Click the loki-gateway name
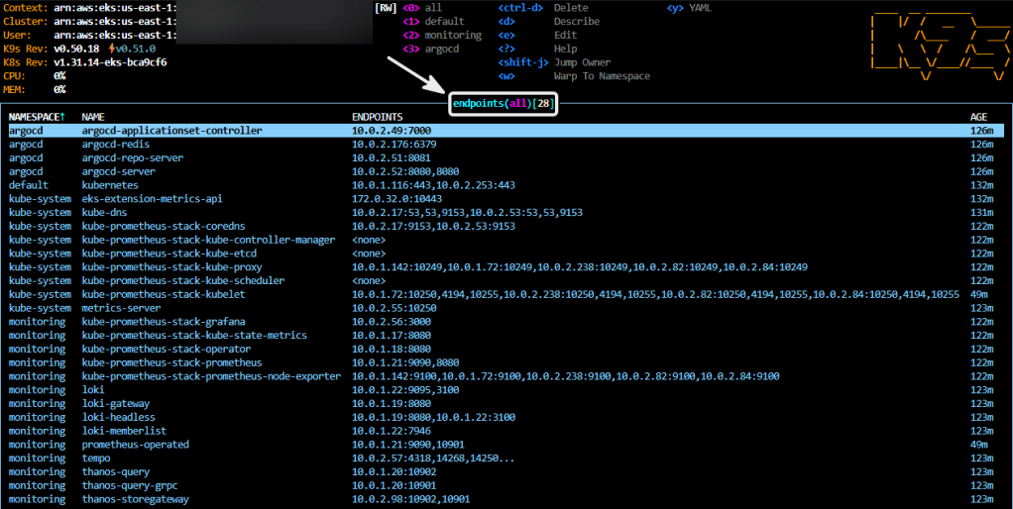 (x=116, y=404)
